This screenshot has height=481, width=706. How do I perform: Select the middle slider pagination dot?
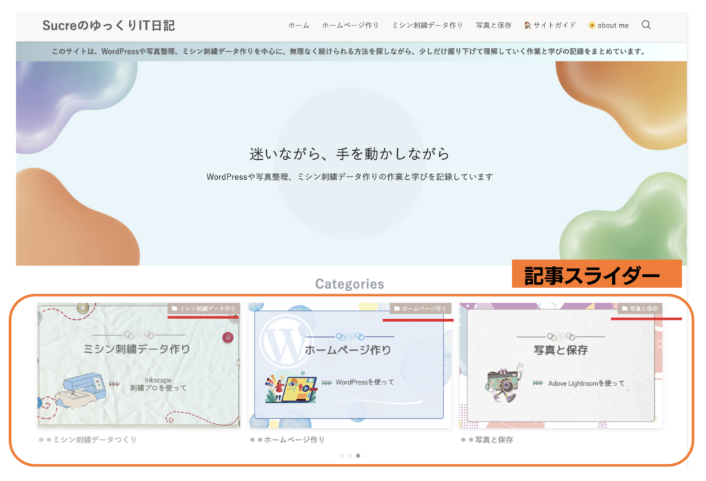click(x=350, y=456)
